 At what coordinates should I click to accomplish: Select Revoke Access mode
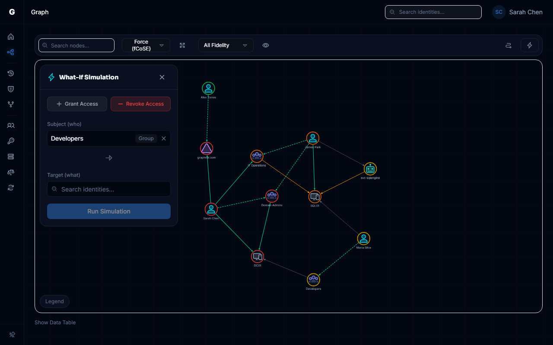(140, 104)
